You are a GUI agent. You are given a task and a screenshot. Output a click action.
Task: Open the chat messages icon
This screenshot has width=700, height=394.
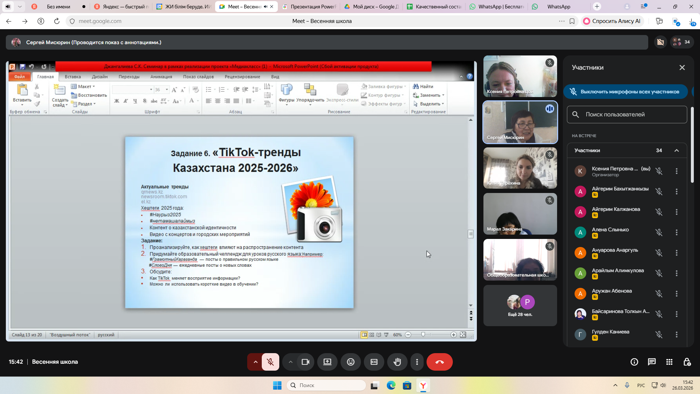pos(652,362)
